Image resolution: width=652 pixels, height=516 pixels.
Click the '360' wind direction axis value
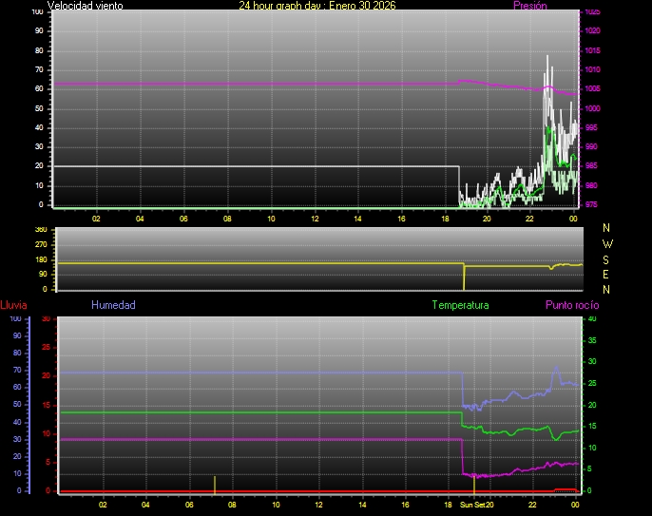click(40, 230)
